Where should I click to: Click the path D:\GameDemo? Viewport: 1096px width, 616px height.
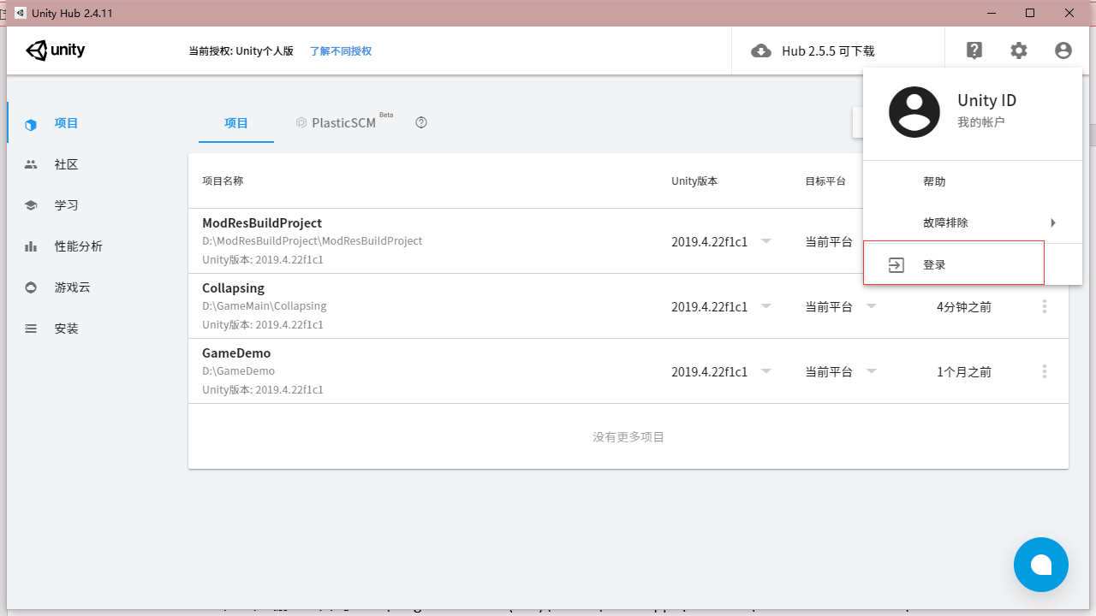(x=239, y=371)
